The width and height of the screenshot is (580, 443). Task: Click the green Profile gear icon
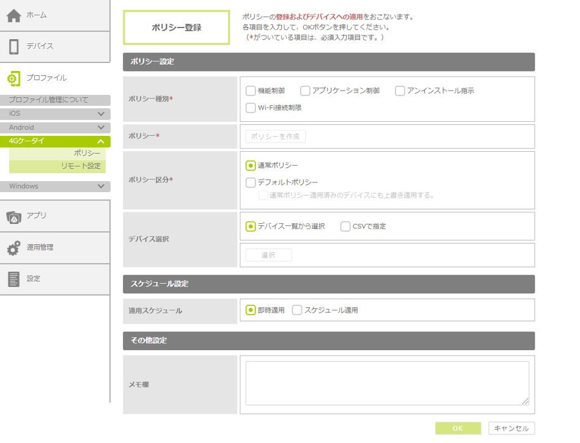(13, 78)
